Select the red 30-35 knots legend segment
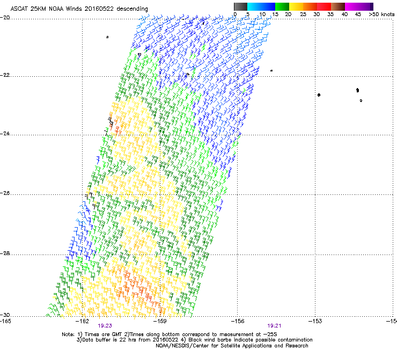 pos(324,6)
